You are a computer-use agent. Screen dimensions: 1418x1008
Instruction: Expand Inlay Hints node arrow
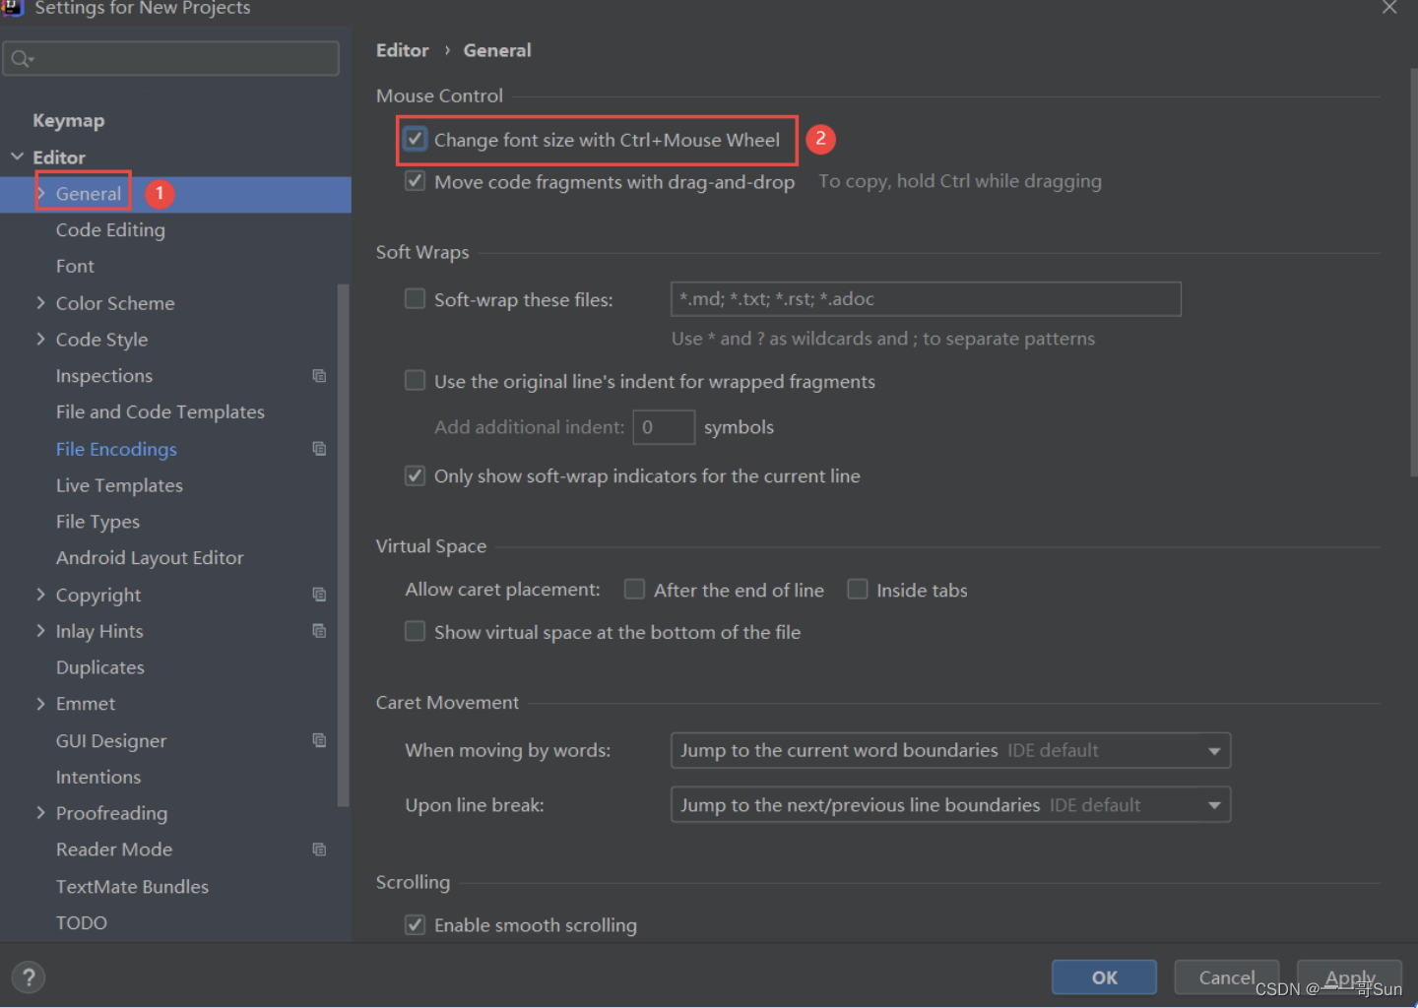(x=40, y=630)
